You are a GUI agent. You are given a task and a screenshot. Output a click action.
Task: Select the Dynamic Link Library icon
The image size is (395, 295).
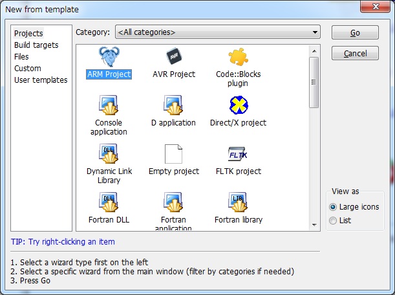pyautogui.click(x=109, y=153)
